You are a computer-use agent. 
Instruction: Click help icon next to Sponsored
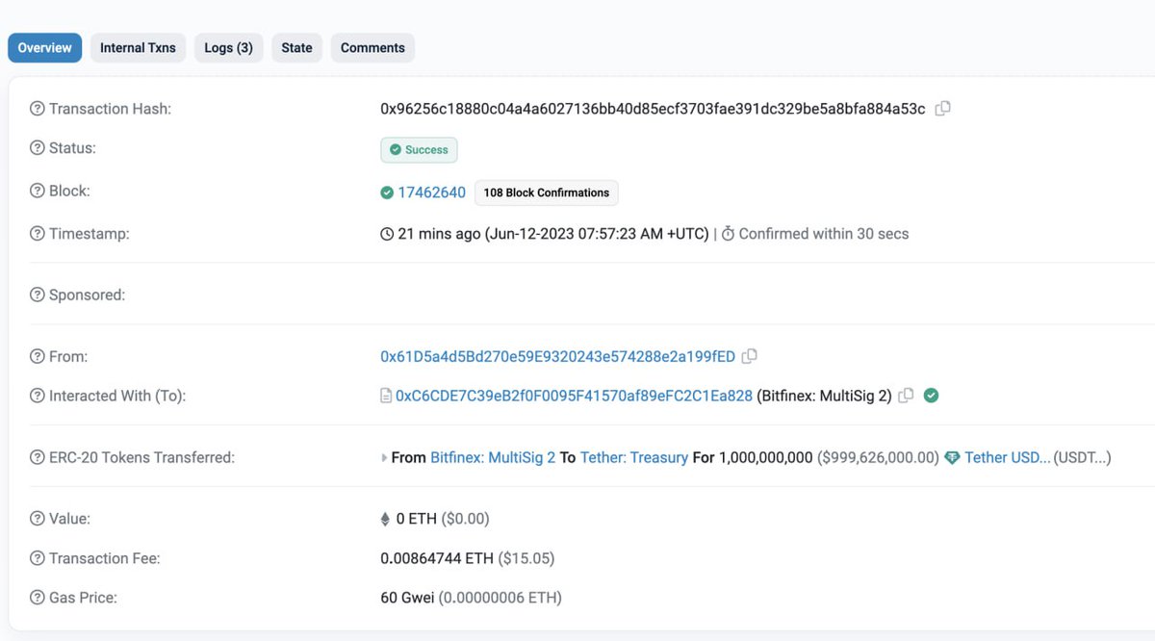[x=38, y=295]
